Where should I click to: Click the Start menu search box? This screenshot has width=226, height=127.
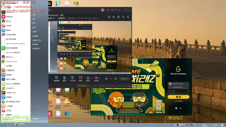coord(15,119)
